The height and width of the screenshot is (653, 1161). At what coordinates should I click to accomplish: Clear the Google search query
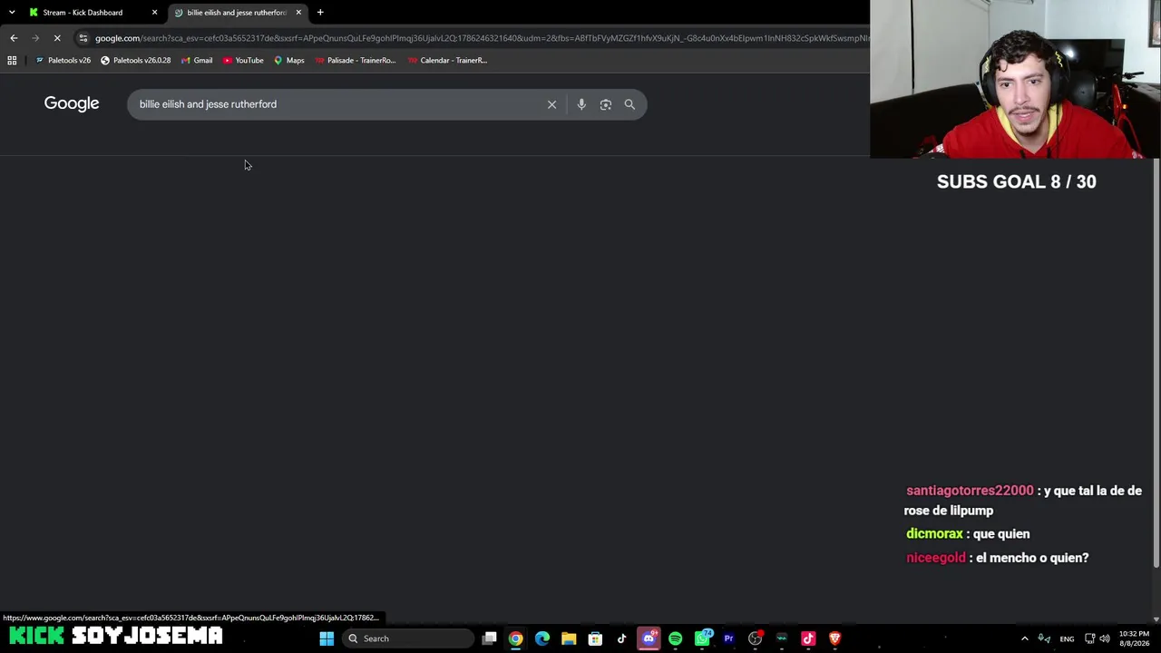tap(551, 104)
